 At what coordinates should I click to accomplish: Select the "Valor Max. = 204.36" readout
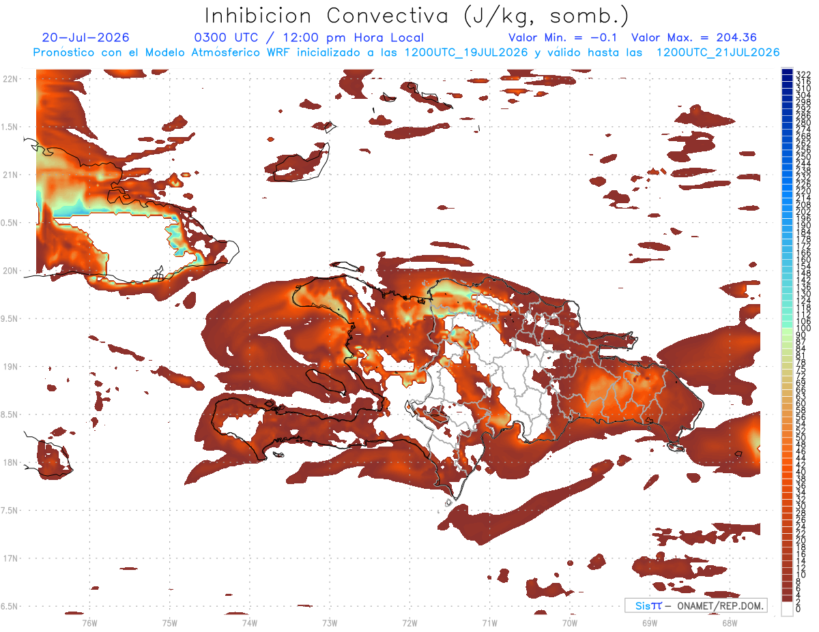tap(693, 37)
